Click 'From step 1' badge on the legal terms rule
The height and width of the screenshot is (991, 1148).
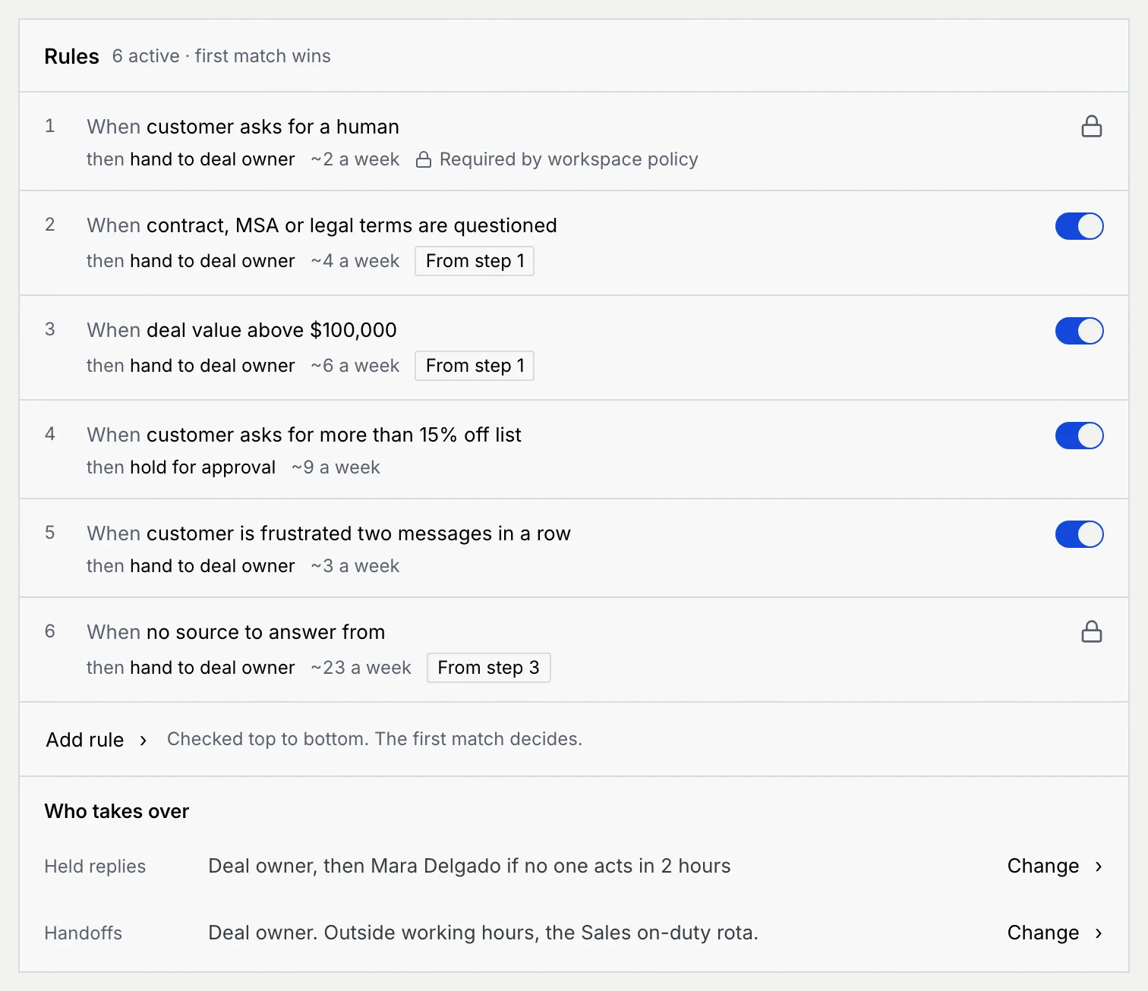click(x=475, y=261)
